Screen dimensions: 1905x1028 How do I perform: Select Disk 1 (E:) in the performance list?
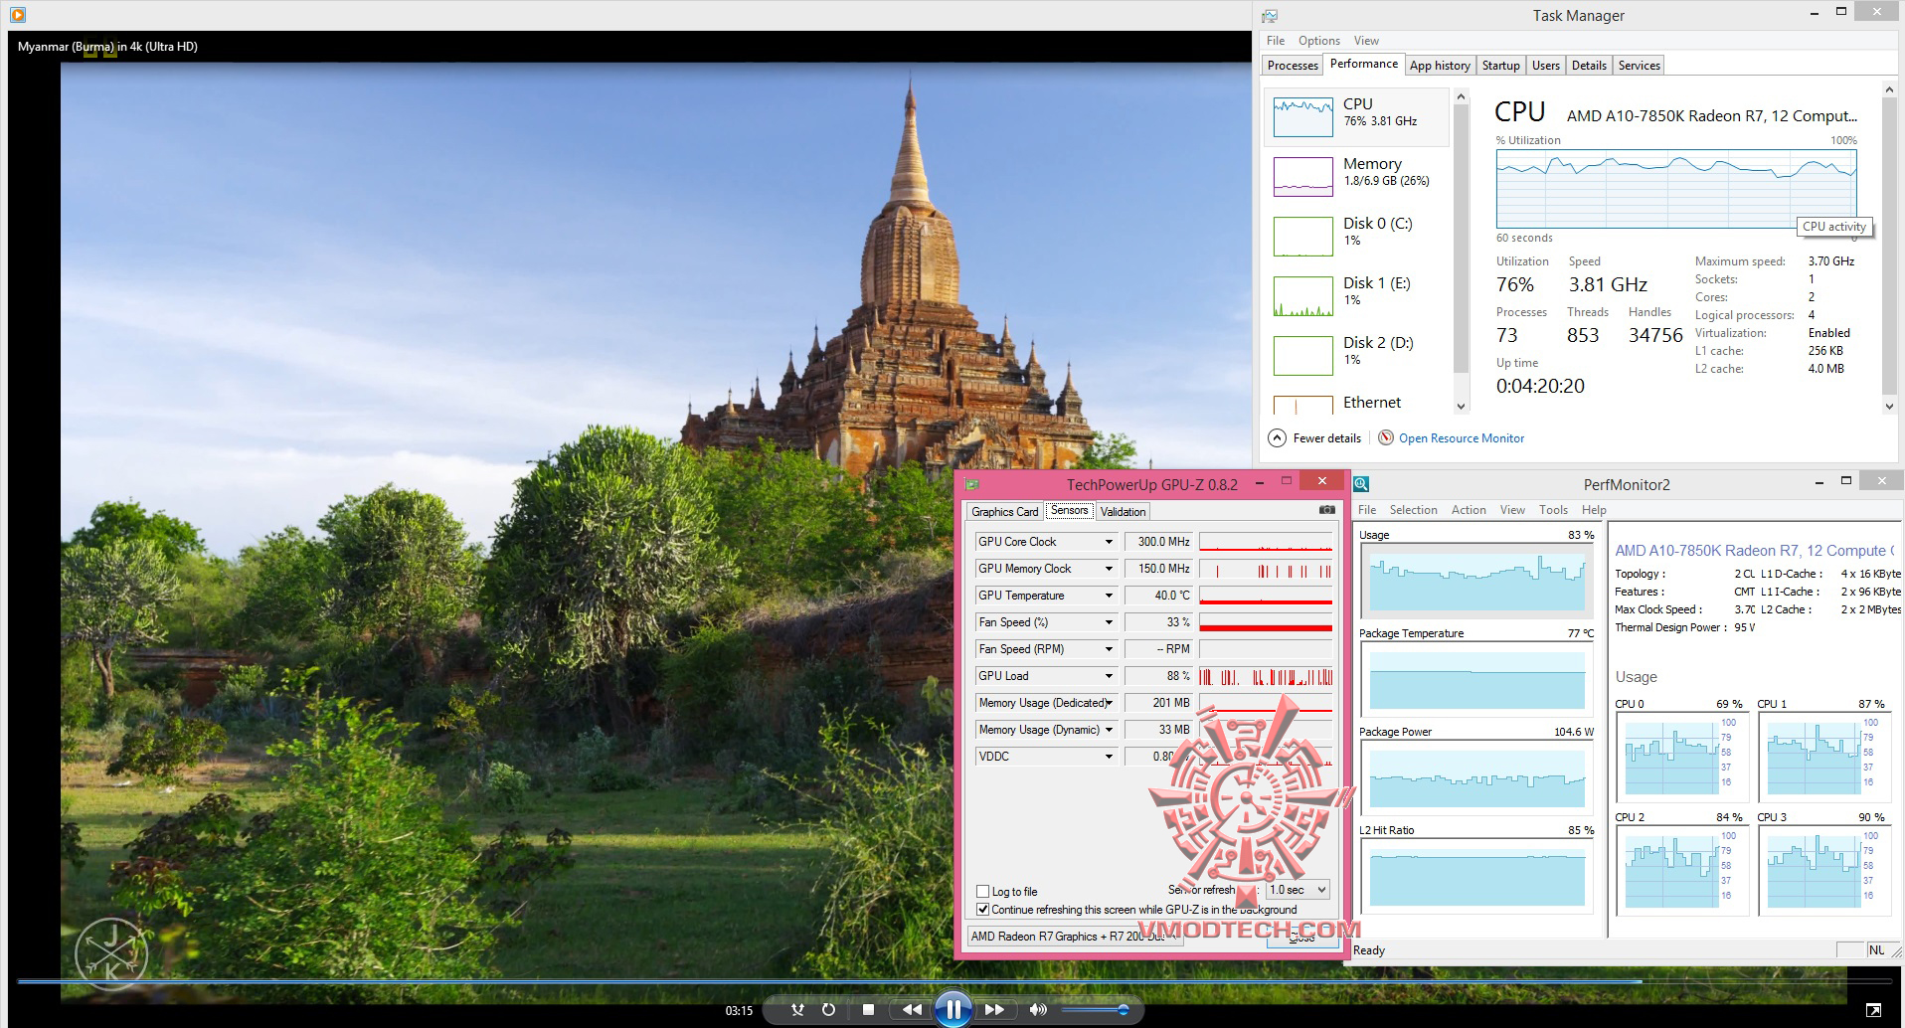pyautogui.click(x=1356, y=295)
